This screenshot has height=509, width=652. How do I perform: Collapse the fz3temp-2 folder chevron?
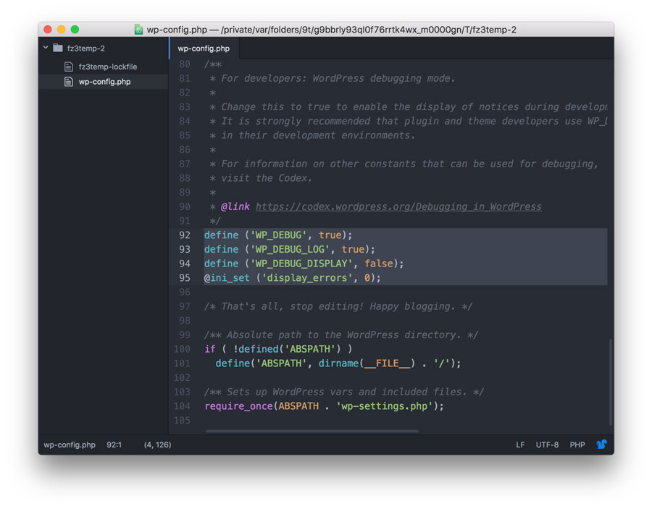pos(46,49)
